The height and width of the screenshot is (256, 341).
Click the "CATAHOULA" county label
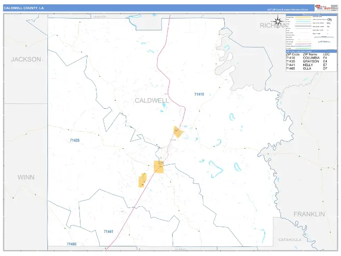pos(290,239)
